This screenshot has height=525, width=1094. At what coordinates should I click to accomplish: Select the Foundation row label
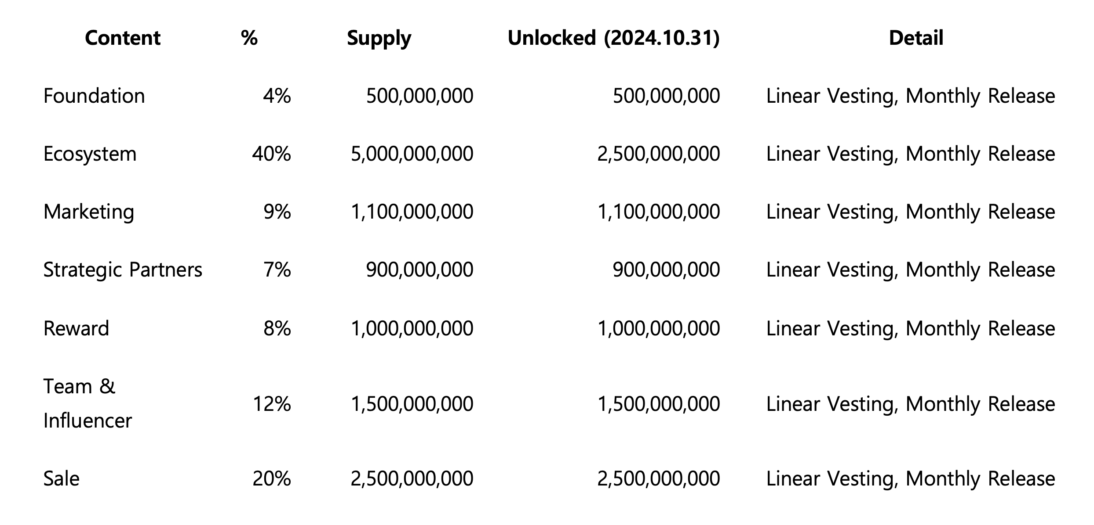(x=94, y=96)
